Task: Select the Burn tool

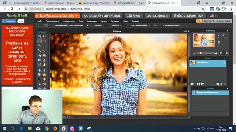Action: 44,79
